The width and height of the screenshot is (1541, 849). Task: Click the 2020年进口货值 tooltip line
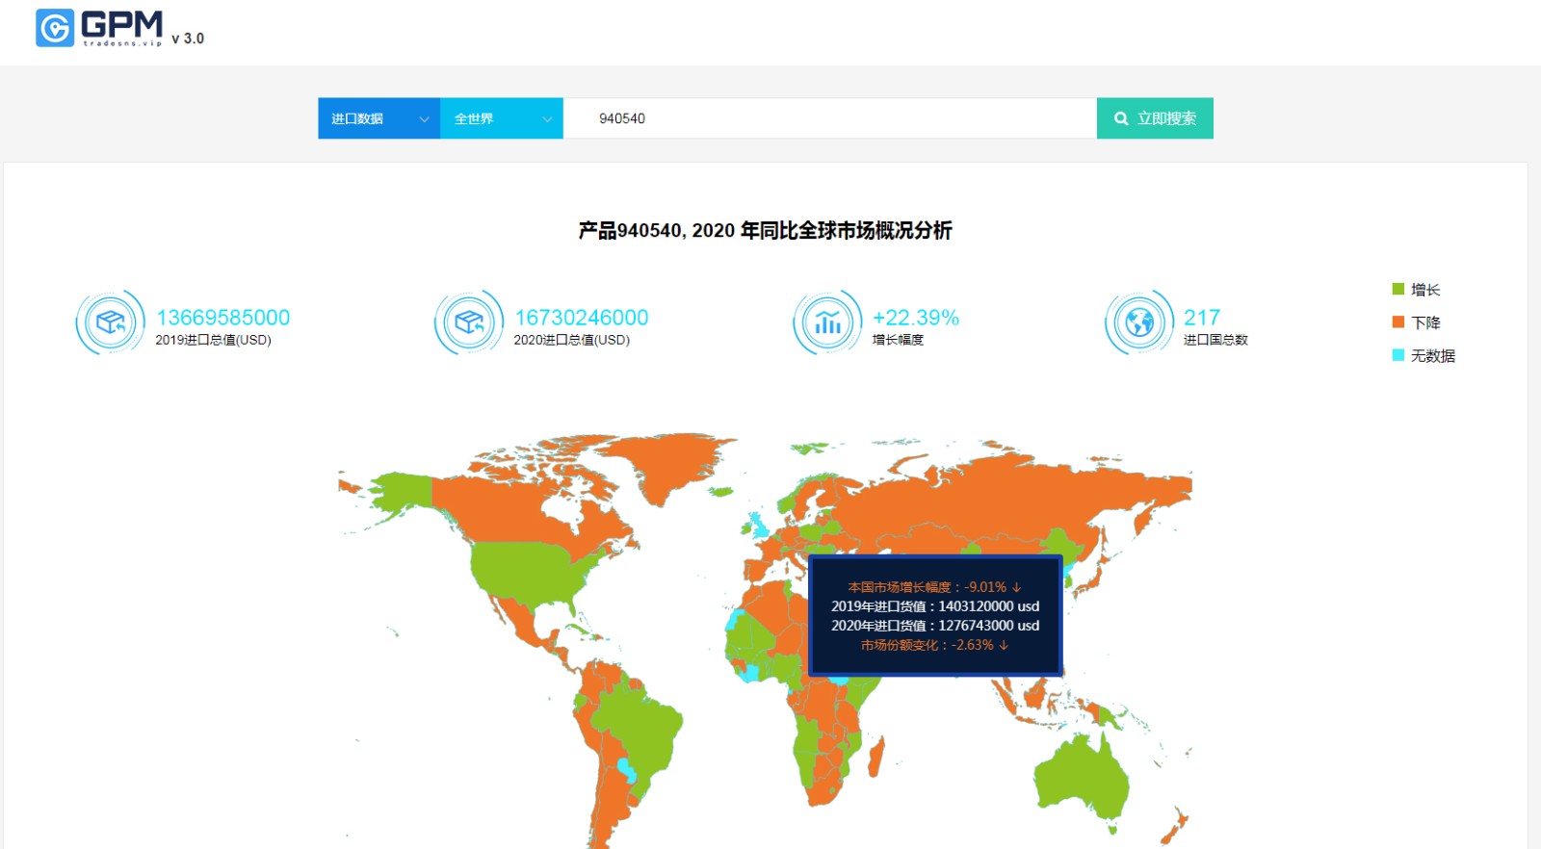(x=935, y=626)
